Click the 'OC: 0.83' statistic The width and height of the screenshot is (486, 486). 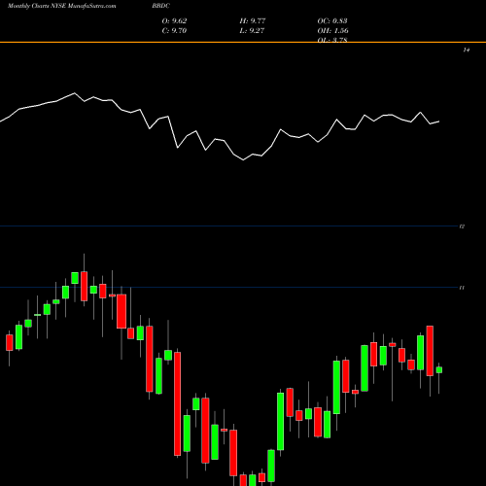pyautogui.click(x=332, y=21)
